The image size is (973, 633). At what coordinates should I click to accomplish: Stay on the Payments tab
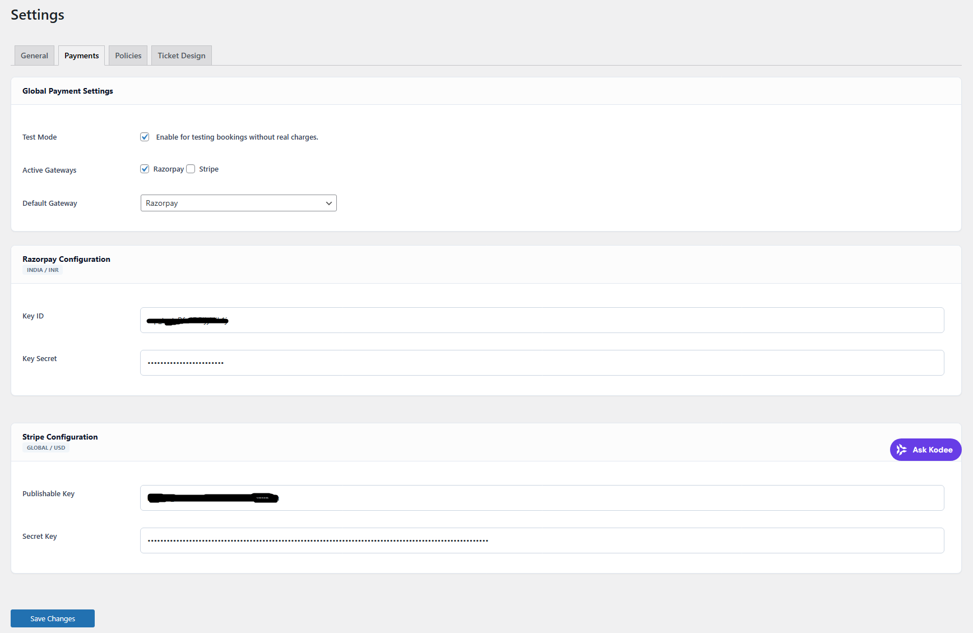(x=81, y=55)
